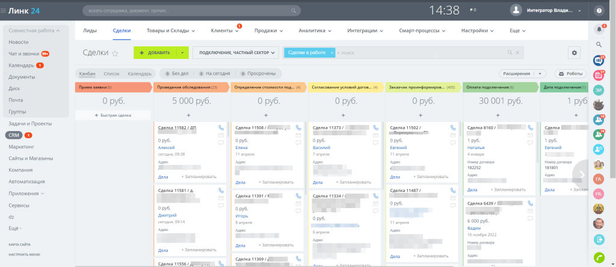
Task: Switch to Список view
Action: 111,73
